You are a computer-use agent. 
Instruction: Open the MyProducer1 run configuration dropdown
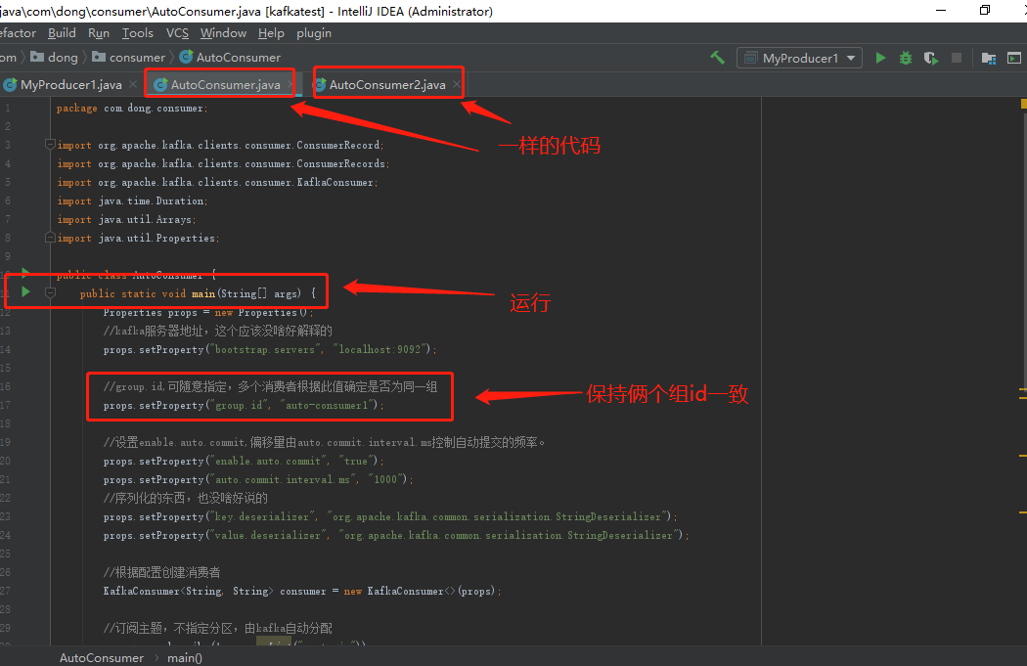(799, 59)
